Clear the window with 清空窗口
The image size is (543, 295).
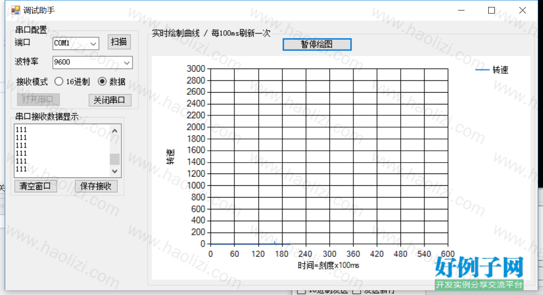tap(35, 186)
